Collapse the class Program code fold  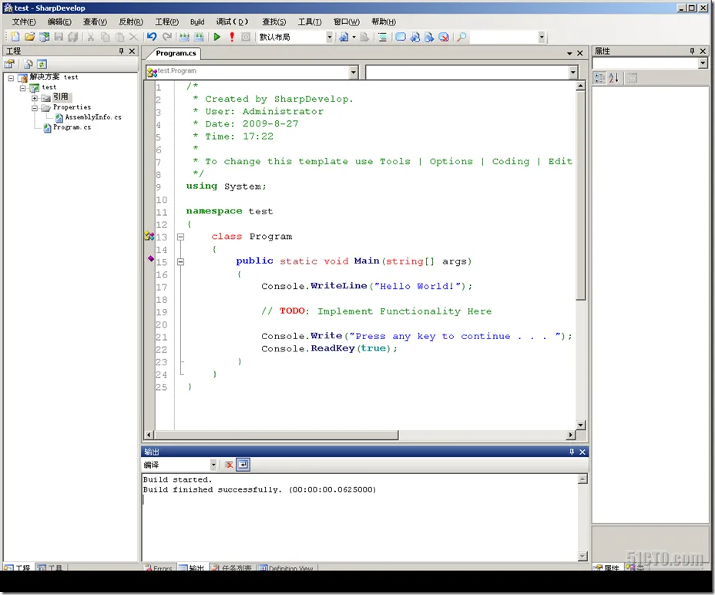pyautogui.click(x=180, y=237)
